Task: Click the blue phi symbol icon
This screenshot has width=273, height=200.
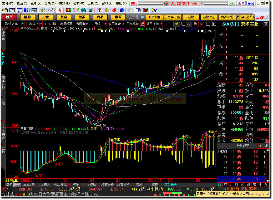Action: pyautogui.click(x=122, y=10)
